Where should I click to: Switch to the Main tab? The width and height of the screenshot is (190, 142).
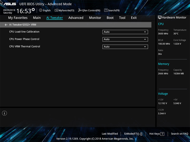click(x=37, y=18)
